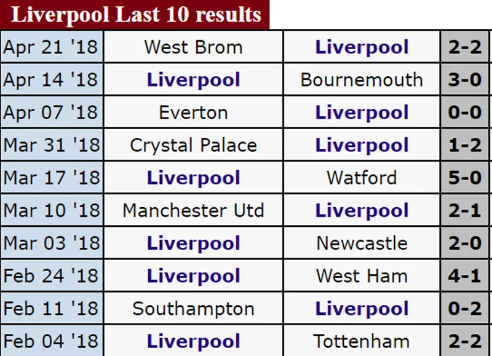This screenshot has width=492, height=356.
Task: Click the Feb 11 '18 date cell
Action: tap(51, 308)
